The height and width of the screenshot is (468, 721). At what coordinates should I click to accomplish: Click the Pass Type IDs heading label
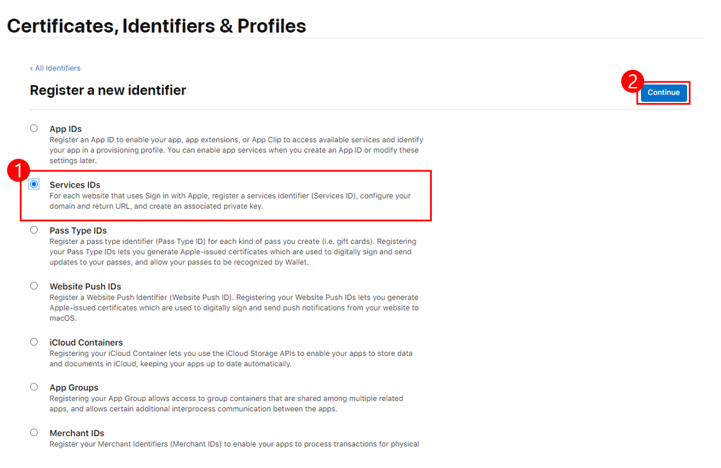click(78, 230)
